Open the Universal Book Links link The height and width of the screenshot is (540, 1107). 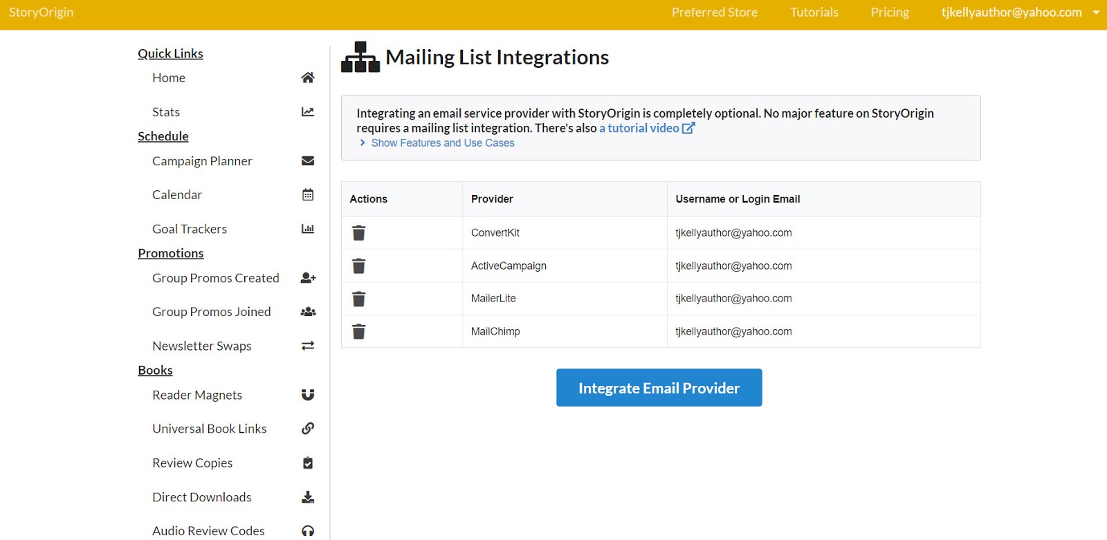coord(210,429)
